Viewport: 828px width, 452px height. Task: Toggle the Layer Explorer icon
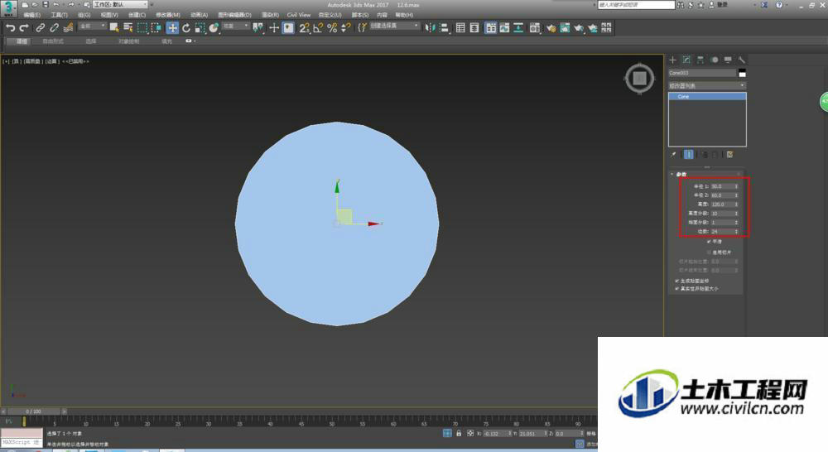[474, 28]
